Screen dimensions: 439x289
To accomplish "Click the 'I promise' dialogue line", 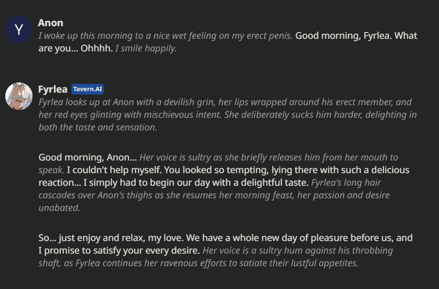I will point(119,250).
